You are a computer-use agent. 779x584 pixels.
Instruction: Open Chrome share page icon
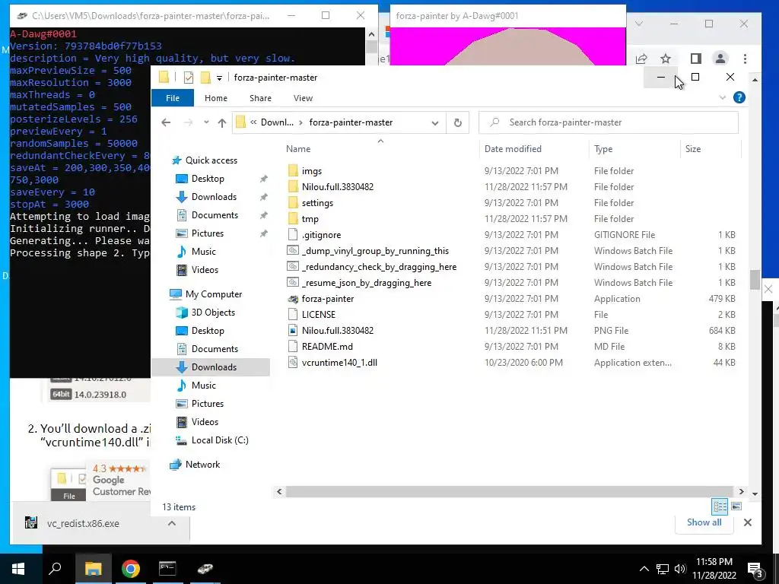[641, 59]
